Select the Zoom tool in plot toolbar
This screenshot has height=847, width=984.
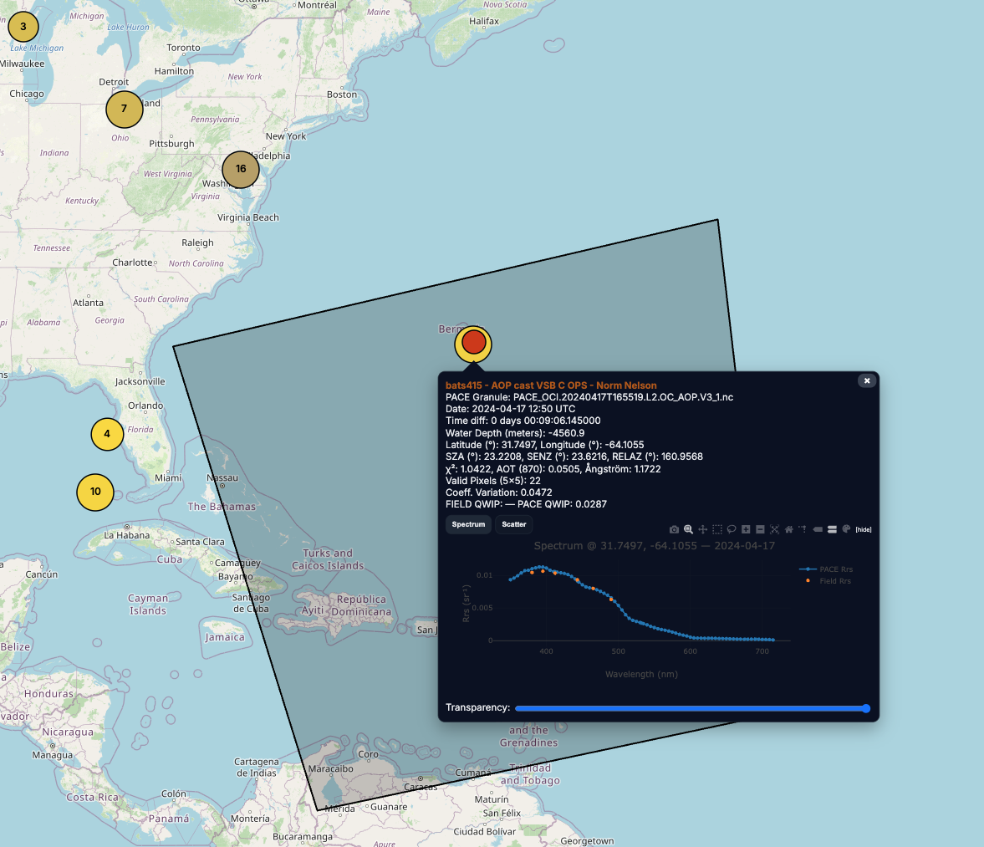click(x=688, y=529)
